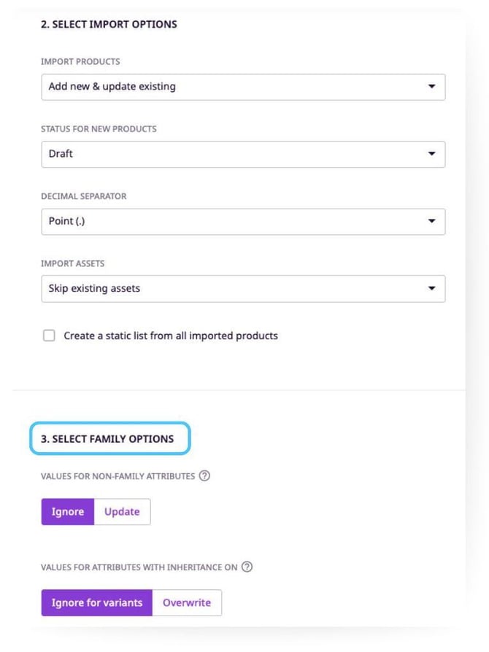Select Update for non-family attribute values
Viewport: 489px width, 652px height.
(121, 511)
